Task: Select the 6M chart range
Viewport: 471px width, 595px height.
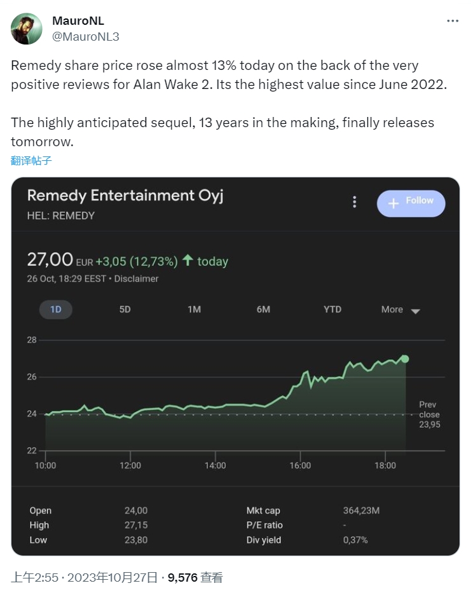Action: 263,310
